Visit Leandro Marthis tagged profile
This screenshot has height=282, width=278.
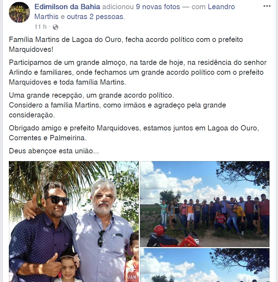135,12
